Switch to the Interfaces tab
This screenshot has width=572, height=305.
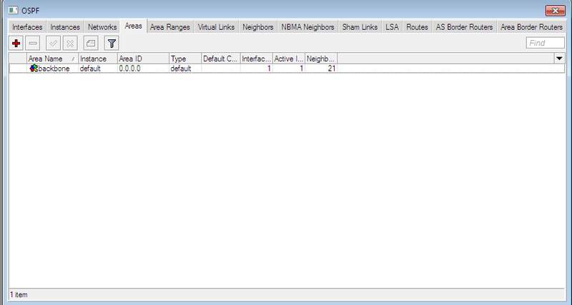(27, 27)
